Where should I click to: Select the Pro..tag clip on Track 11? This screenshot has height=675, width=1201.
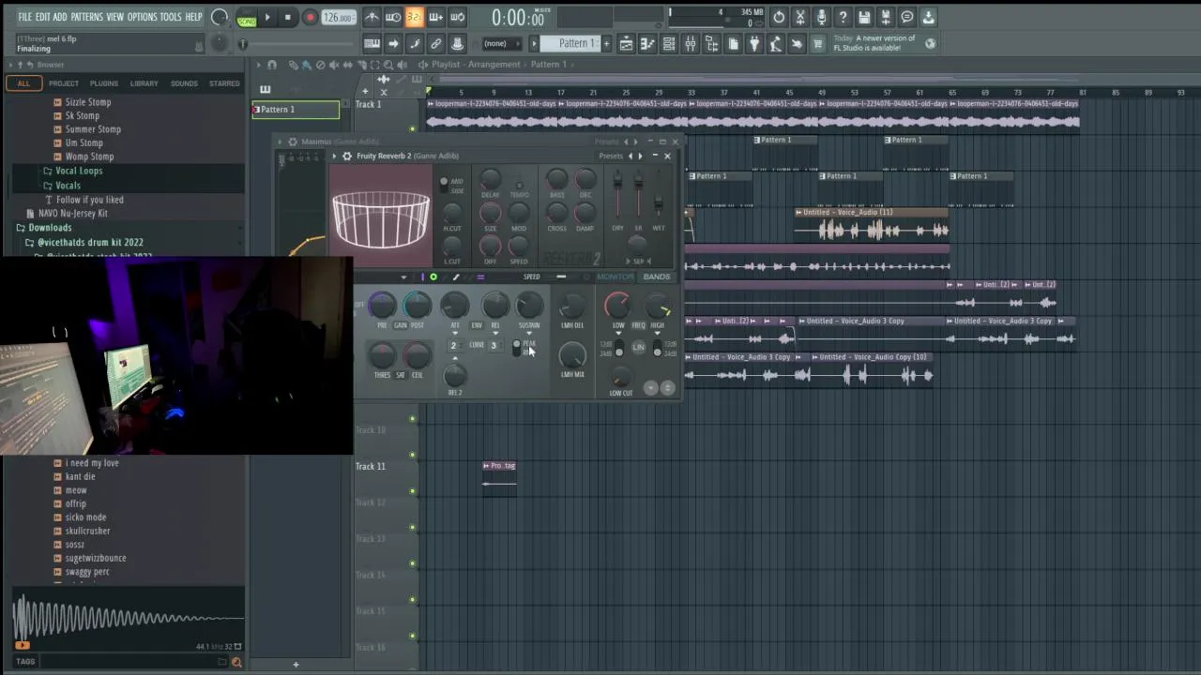coord(499,474)
